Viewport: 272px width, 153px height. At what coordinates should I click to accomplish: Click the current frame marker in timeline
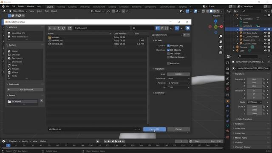[8, 145]
